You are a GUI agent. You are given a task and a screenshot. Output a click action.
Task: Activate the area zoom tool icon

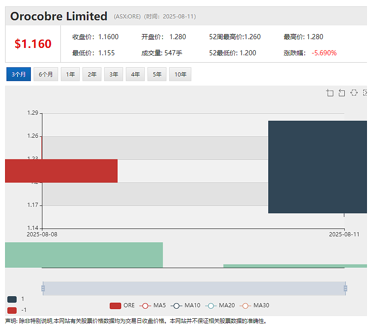(x=330, y=93)
